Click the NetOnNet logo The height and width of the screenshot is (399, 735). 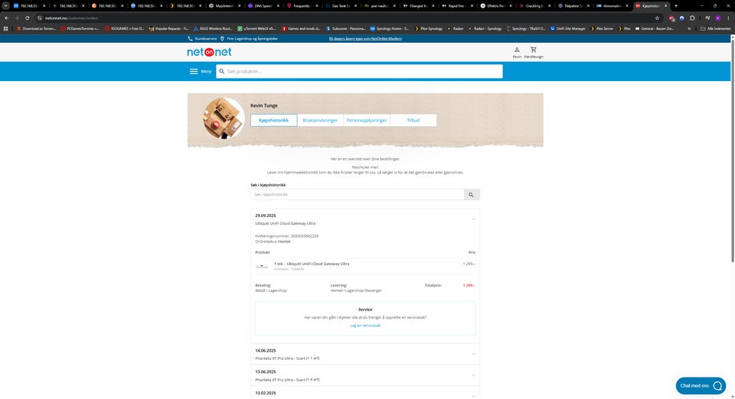pos(209,52)
